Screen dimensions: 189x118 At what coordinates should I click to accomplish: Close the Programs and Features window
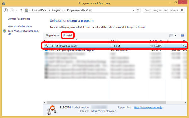183,3
